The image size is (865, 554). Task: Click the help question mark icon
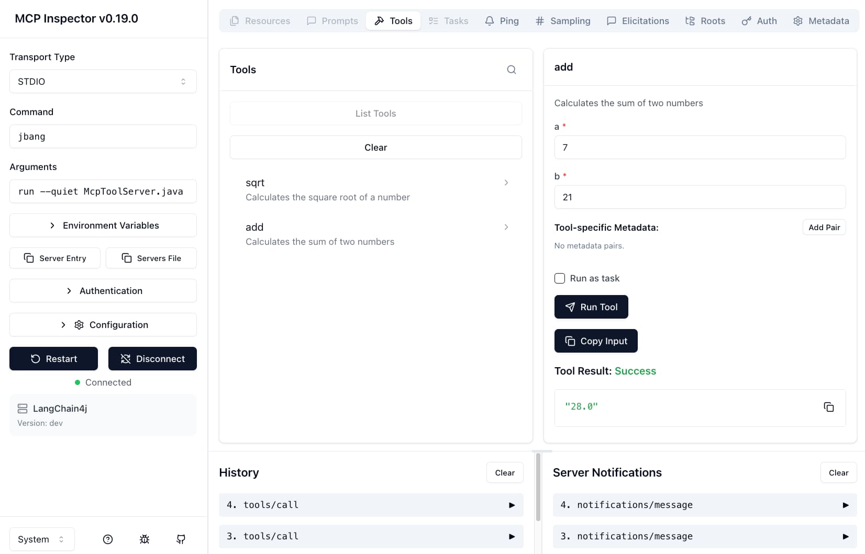click(x=108, y=539)
